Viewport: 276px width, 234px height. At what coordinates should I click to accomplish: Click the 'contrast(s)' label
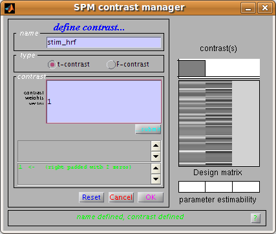pos(218,48)
